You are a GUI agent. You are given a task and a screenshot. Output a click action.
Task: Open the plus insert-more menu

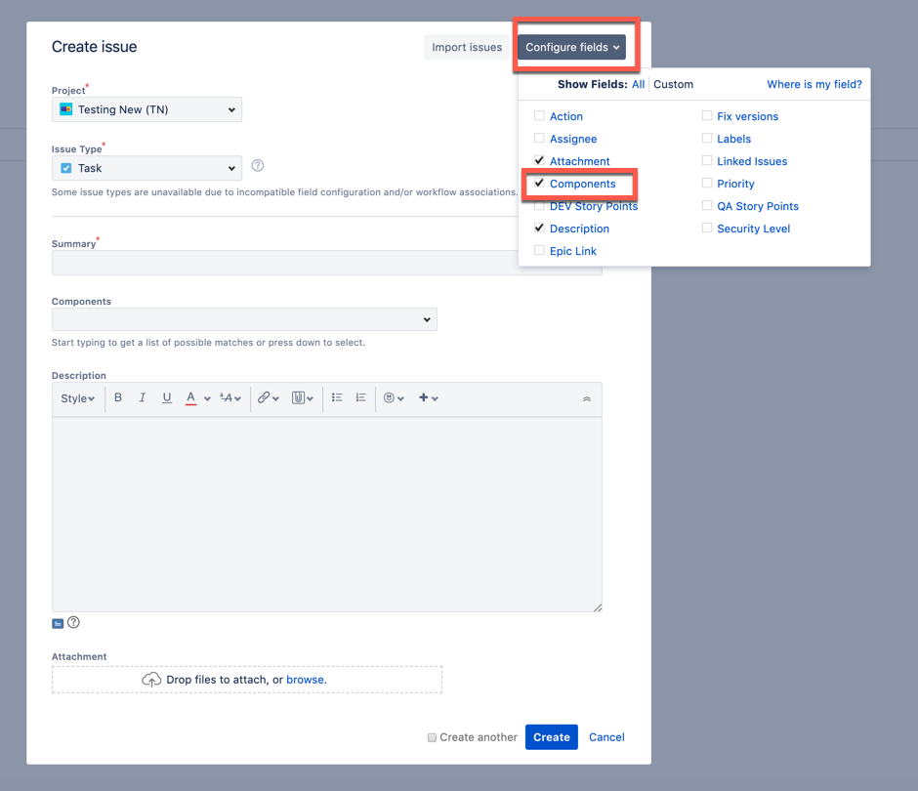pyautogui.click(x=429, y=398)
